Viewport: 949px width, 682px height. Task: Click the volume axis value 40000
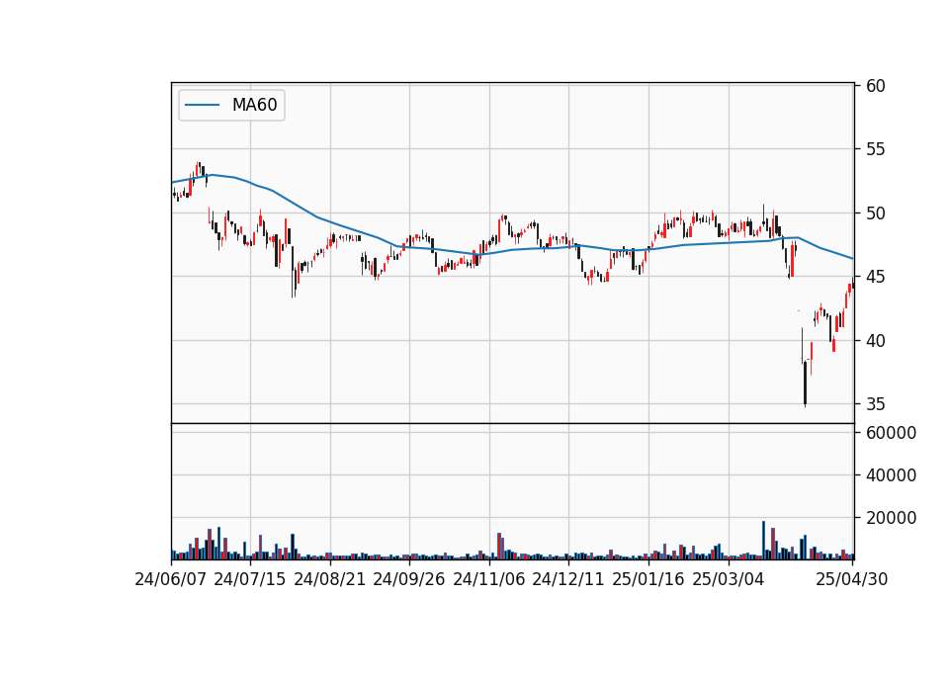(x=891, y=475)
